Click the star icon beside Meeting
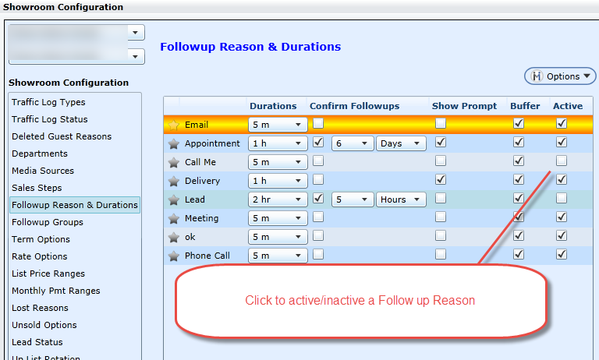Screen dimensions: 599x360 click(x=174, y=218)
